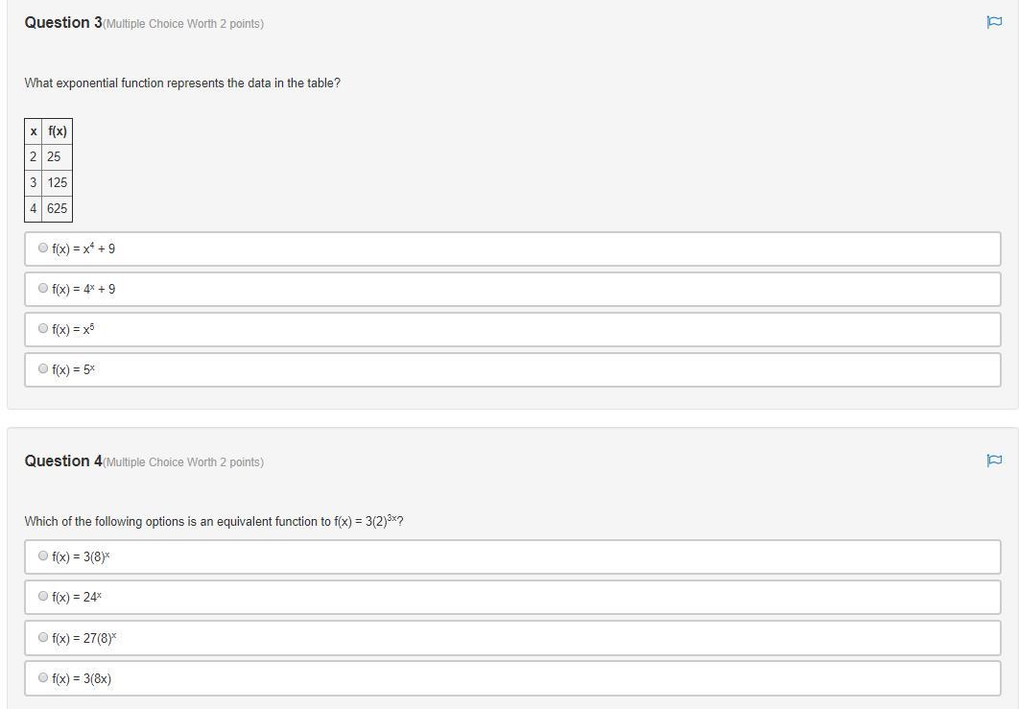Click the f(x) table header cell
The image size is (1019, 709).
57,131
